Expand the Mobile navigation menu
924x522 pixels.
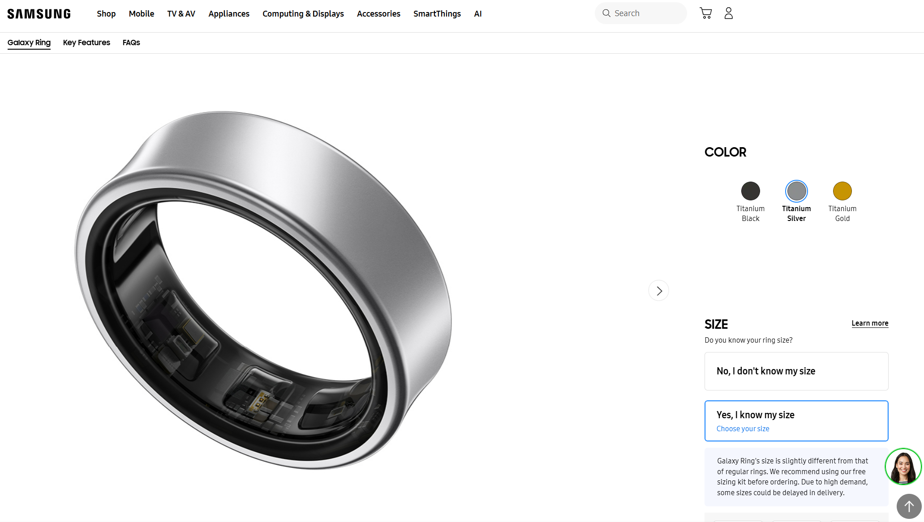[x=142, y=14]
